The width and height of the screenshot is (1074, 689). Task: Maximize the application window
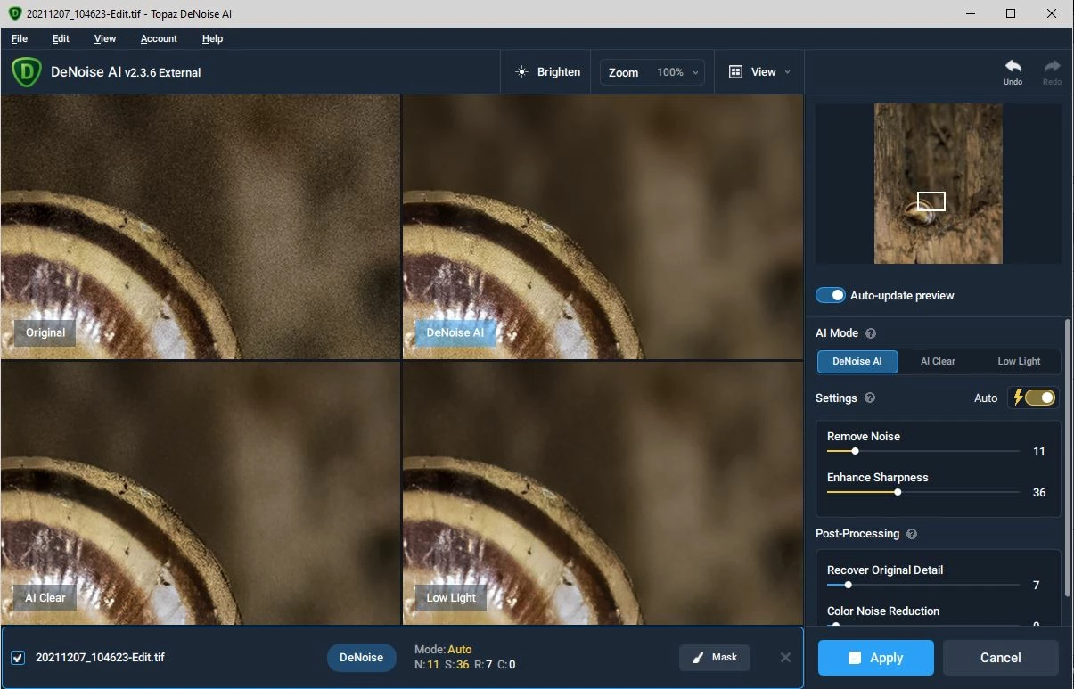(1011, 13)
